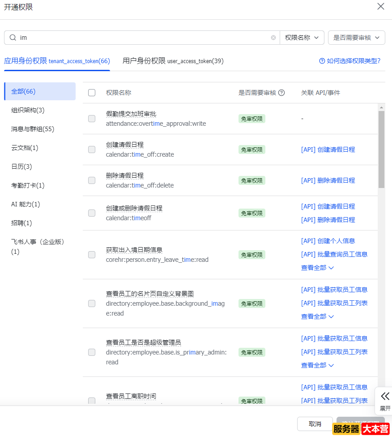Click the calendar:time_off:create scope text
The height and width of the screenshot is (440, 392).
(140, 154)
